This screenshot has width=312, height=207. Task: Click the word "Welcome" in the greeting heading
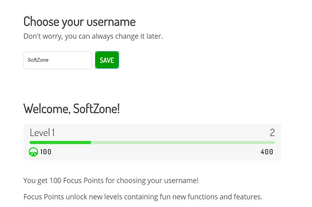[46, 109]
